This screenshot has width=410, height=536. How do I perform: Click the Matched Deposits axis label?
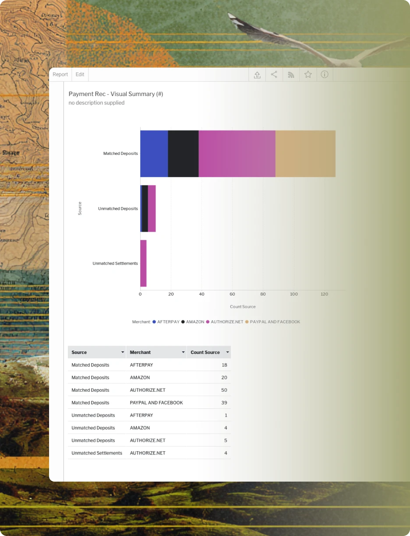(120, 154)
